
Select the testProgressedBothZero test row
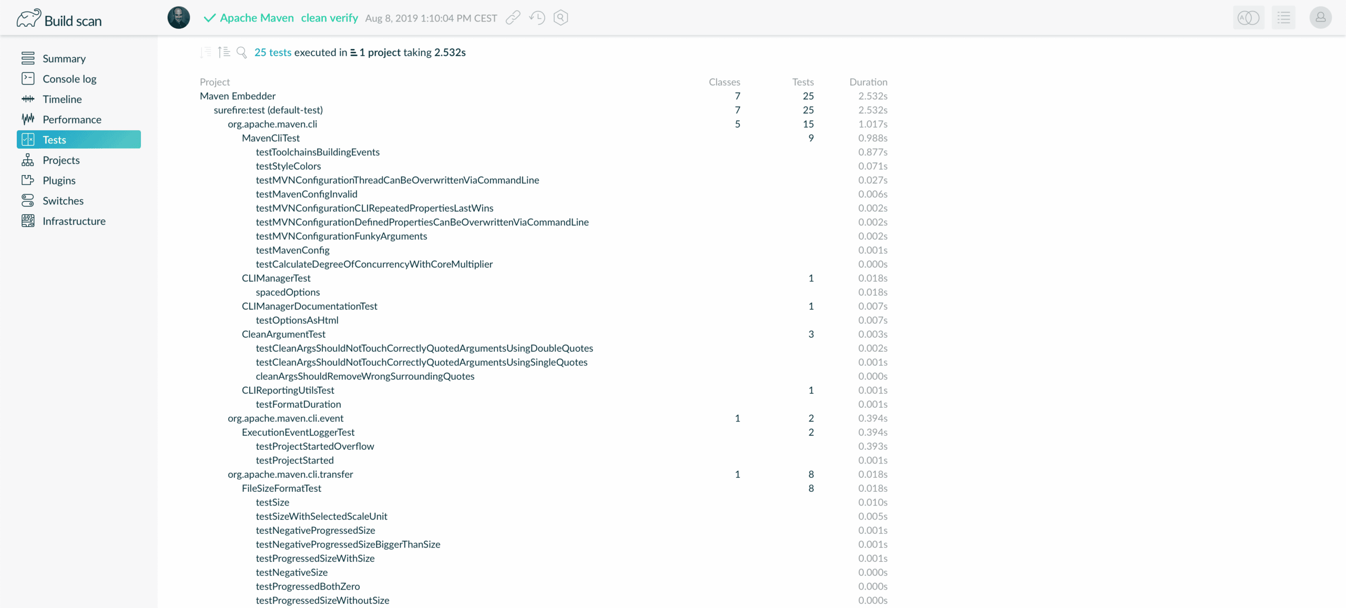point(308,586)
